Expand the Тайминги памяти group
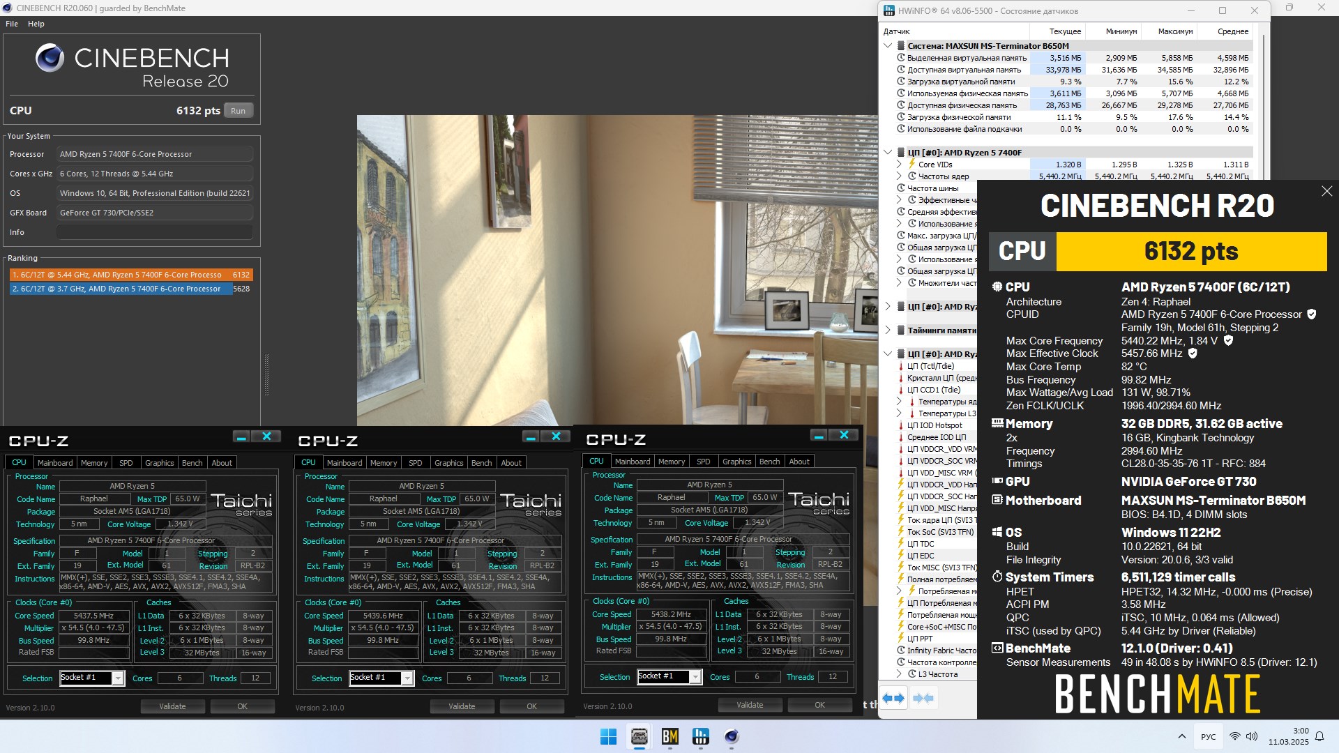 [x=888, y=330]
